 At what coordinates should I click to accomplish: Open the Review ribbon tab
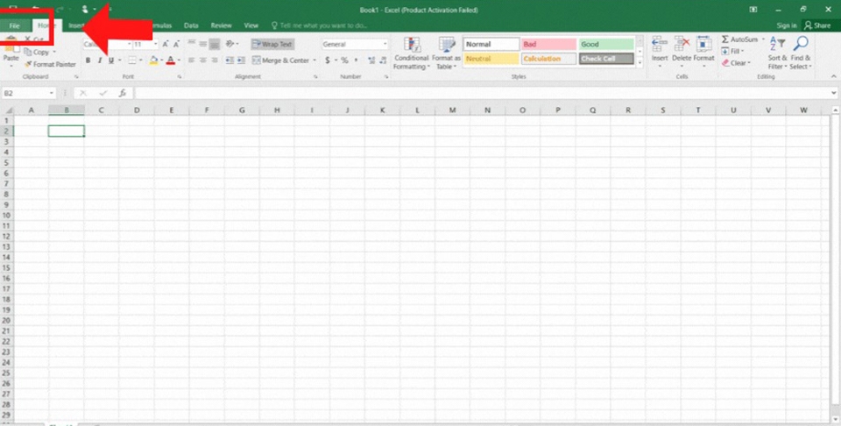coord(221,25)
